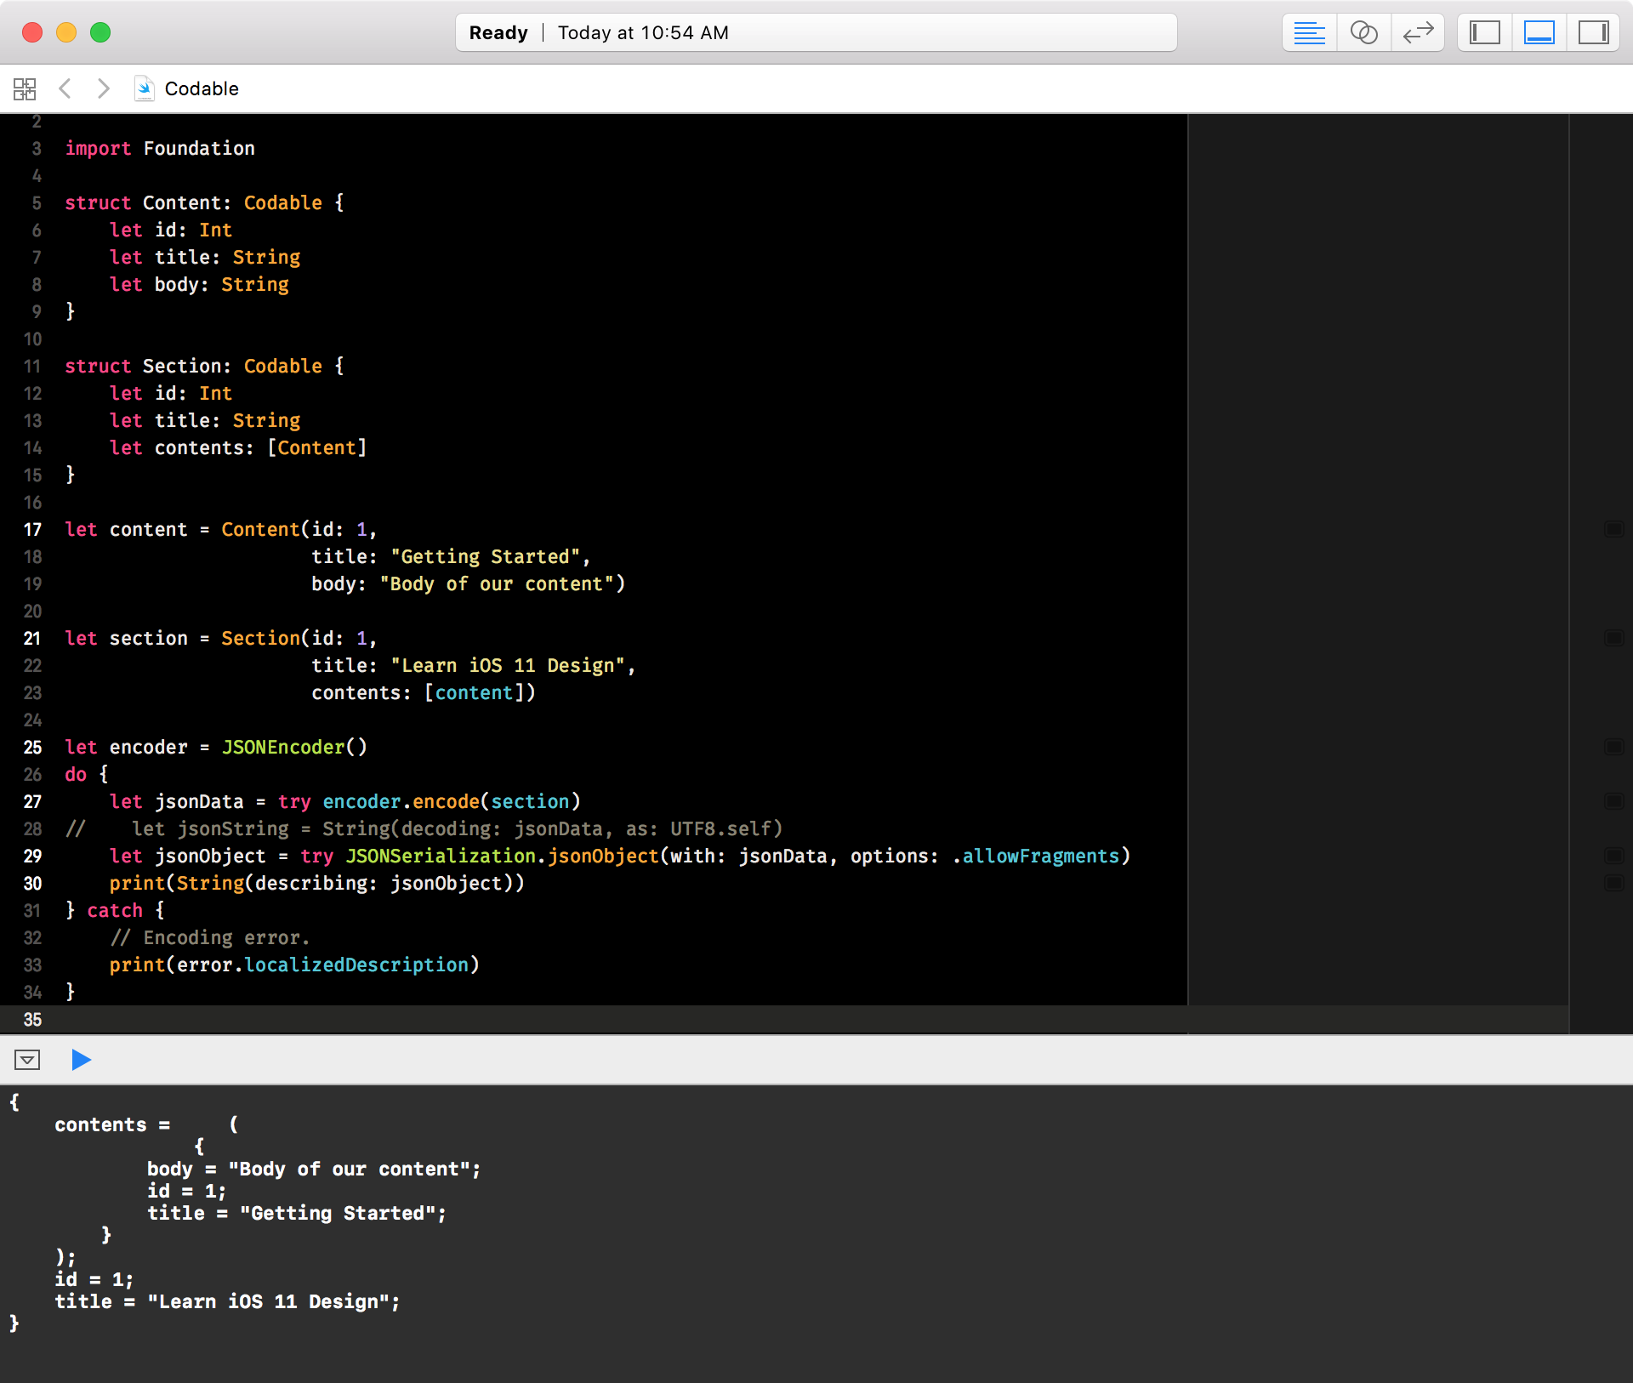Minimize the playground window
Image resolution: width=1633 pixels, height=1383 pixels.
66,33
